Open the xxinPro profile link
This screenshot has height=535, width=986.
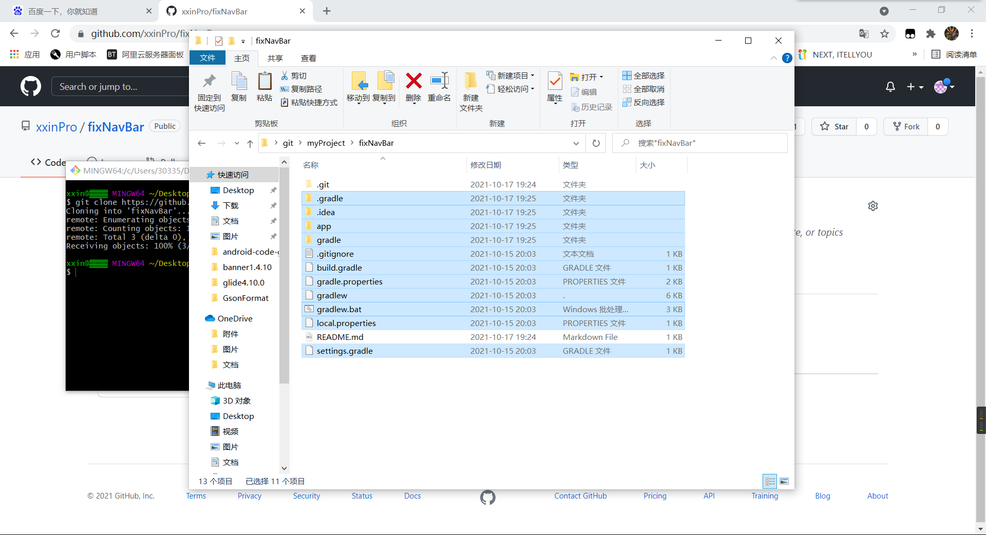point(56,127)
